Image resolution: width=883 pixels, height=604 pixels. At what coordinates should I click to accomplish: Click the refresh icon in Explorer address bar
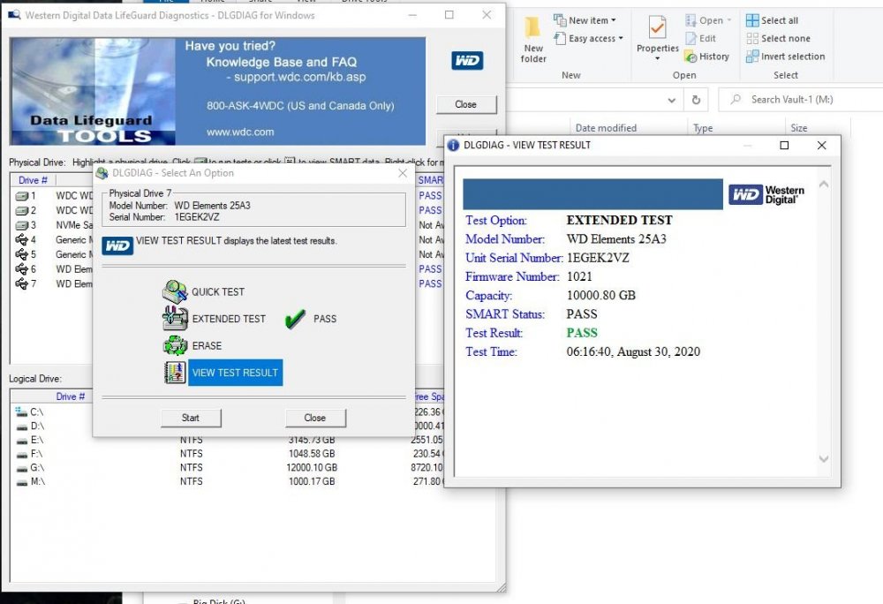point(696,100)
